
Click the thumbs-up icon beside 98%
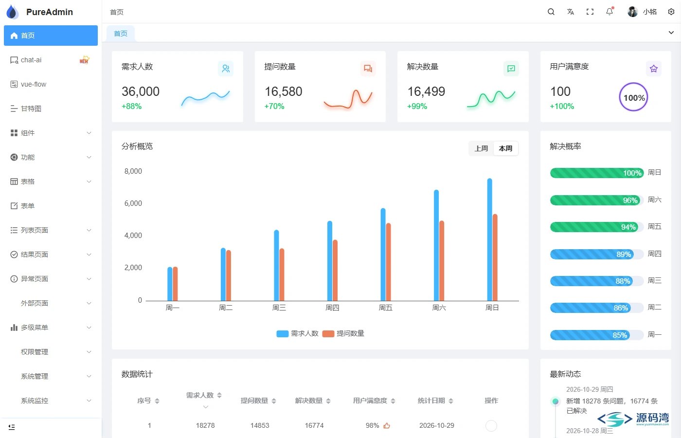[387, 426]
